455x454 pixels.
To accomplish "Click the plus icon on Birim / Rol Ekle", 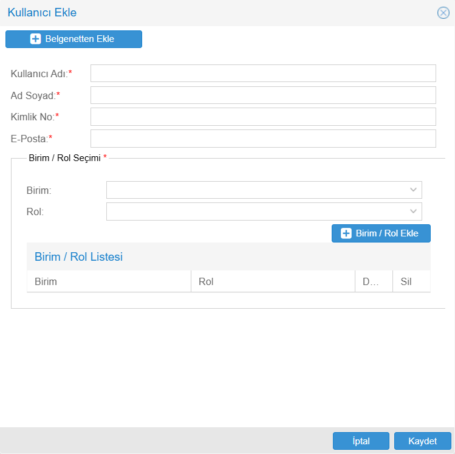I will (346, 233).
